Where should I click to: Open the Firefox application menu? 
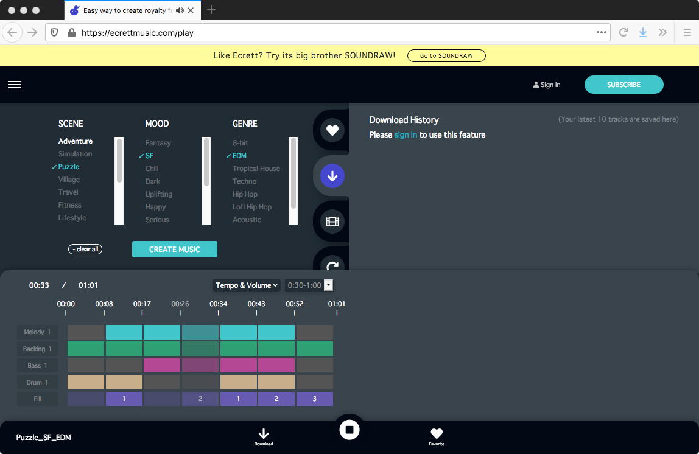coord(687,32)
